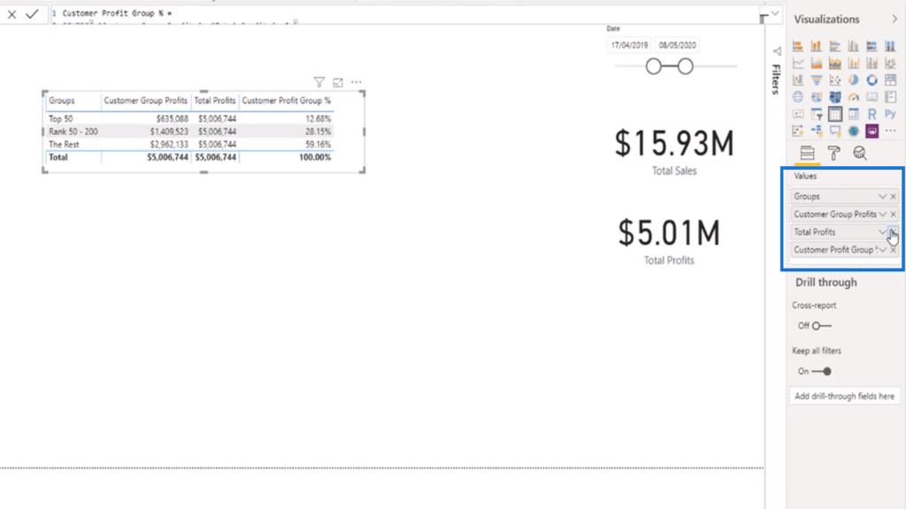Open Focus mode for table visual
The image size is (906, 509).
point(338,82)
